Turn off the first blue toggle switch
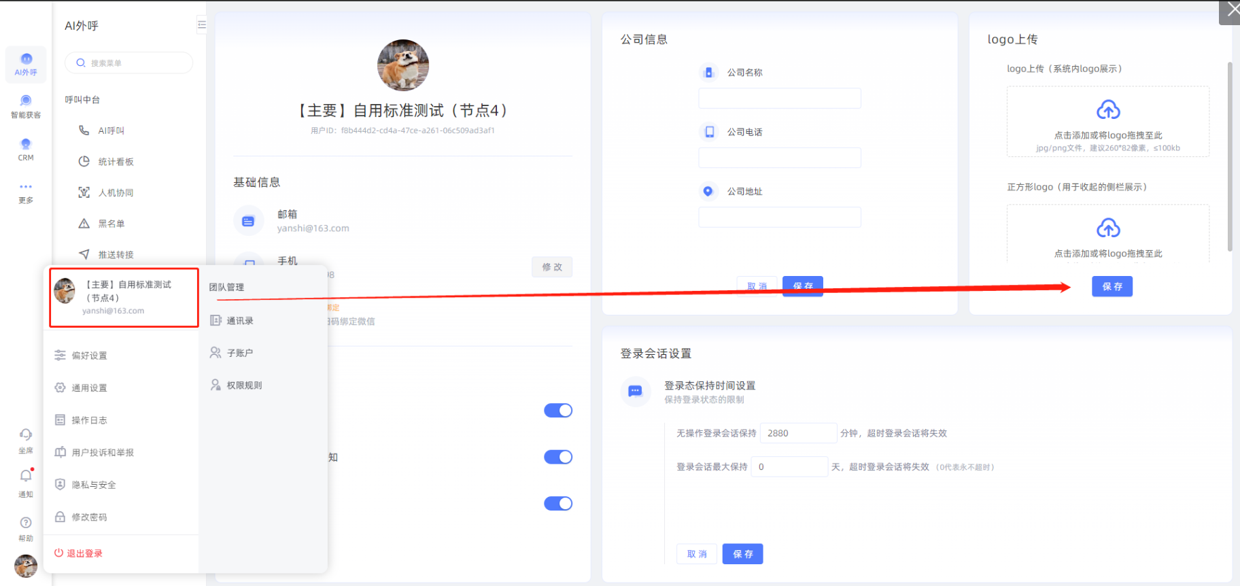Image resolution: width=1240 pixels, height=586 pixels. tap(558, 411)
